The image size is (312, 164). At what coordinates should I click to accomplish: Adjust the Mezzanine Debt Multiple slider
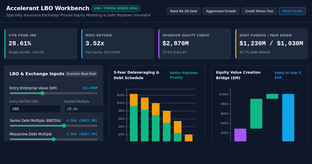click(54, 139)
